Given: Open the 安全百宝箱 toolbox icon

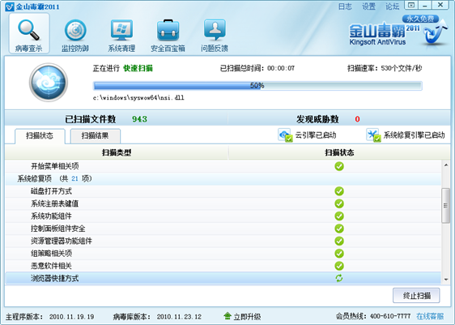Looking at the screenshot, I should tap(168, 30).
